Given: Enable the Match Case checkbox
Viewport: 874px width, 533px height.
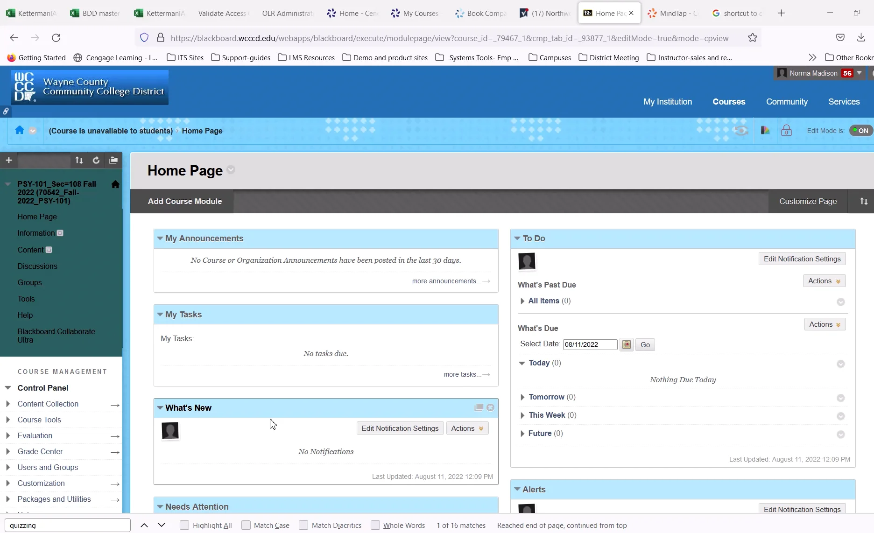Looking at the screenshot, I should coord(246,525).
